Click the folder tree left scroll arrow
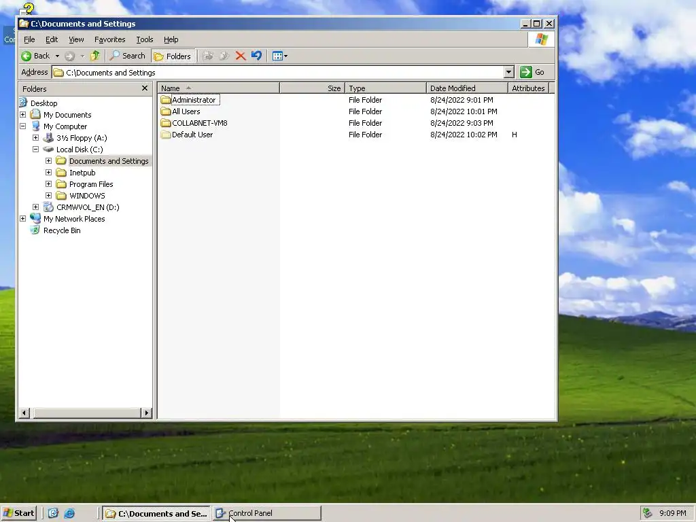696x522 pixels. (24, 413)
